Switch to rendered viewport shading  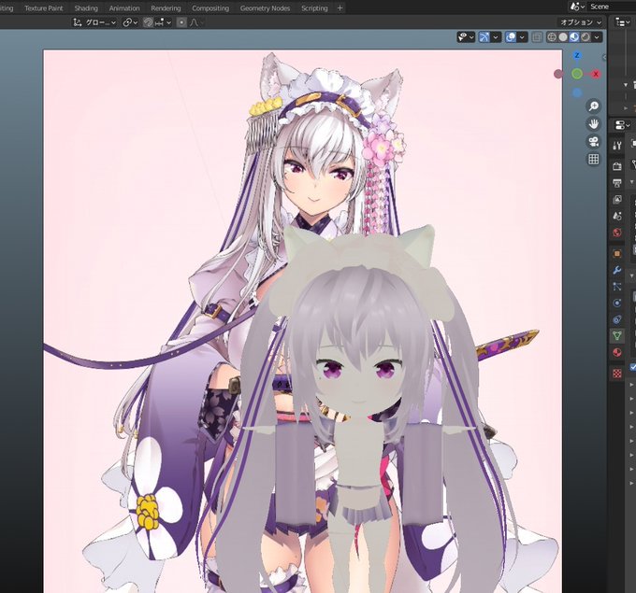point(585,37)
